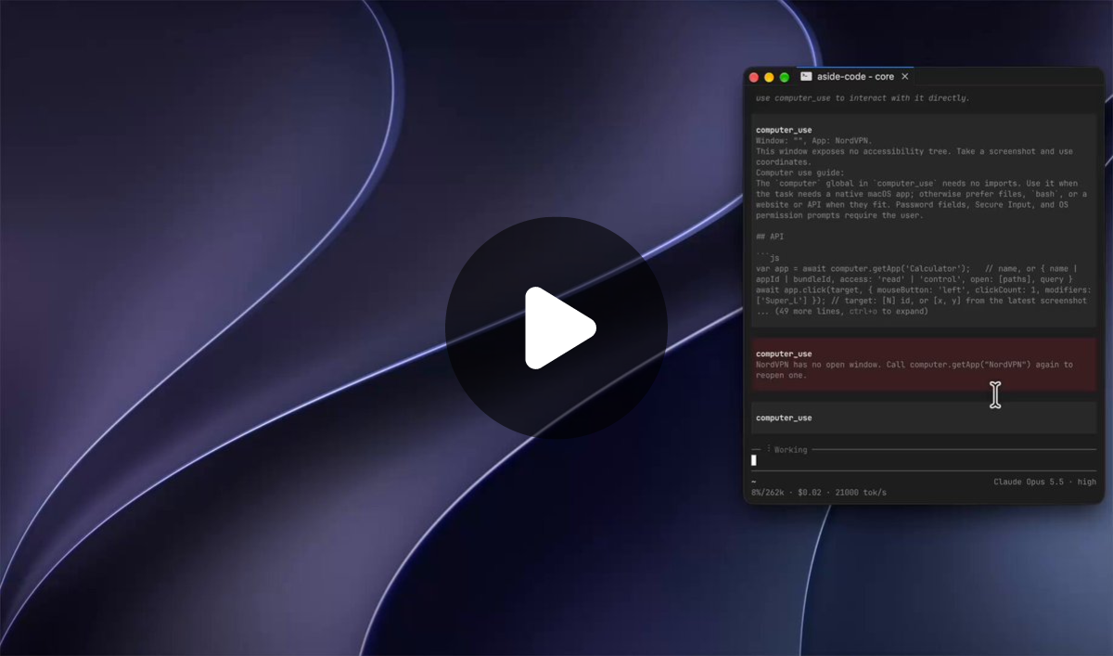Close the 'aside-code - core' tab
The image size is (1113, 656).
click(905, 77)
